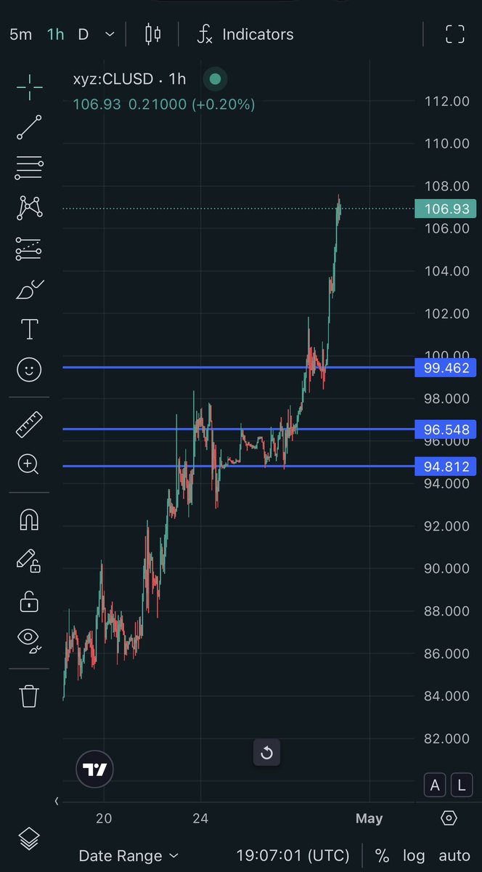Enter fullscreen mode
The image size is (482, 872).
click(x=454, y=34)
